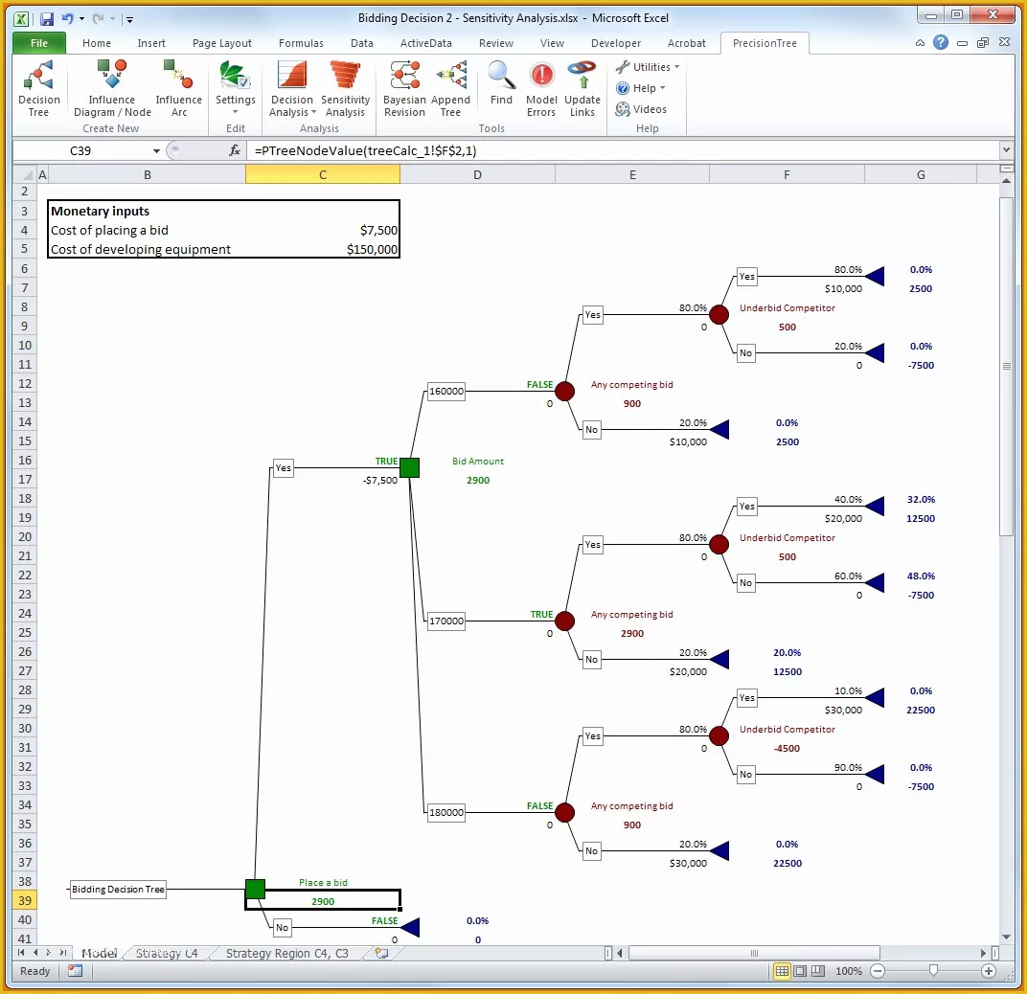Select row 39 header

coord(24,900)
